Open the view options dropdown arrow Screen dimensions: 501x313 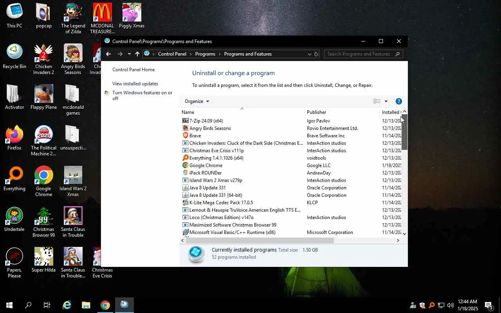pyautogui.click(x=386, y=101)
